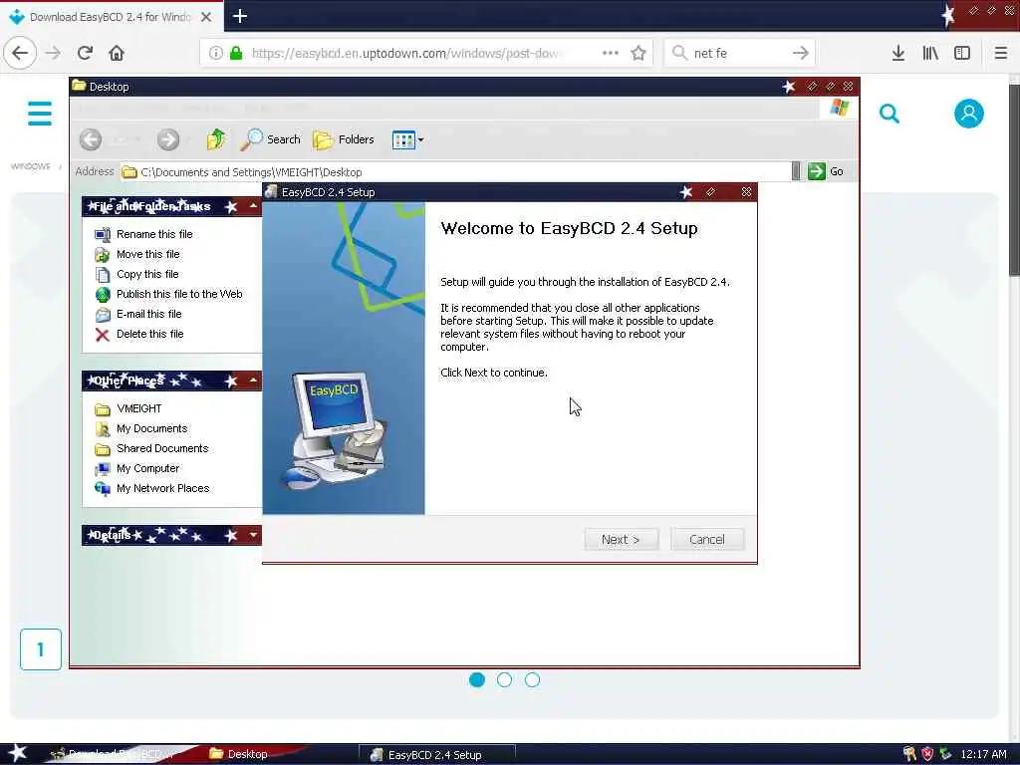Click Copy this file
This screenshot has height=765, width=1020.
coord(147,274)
